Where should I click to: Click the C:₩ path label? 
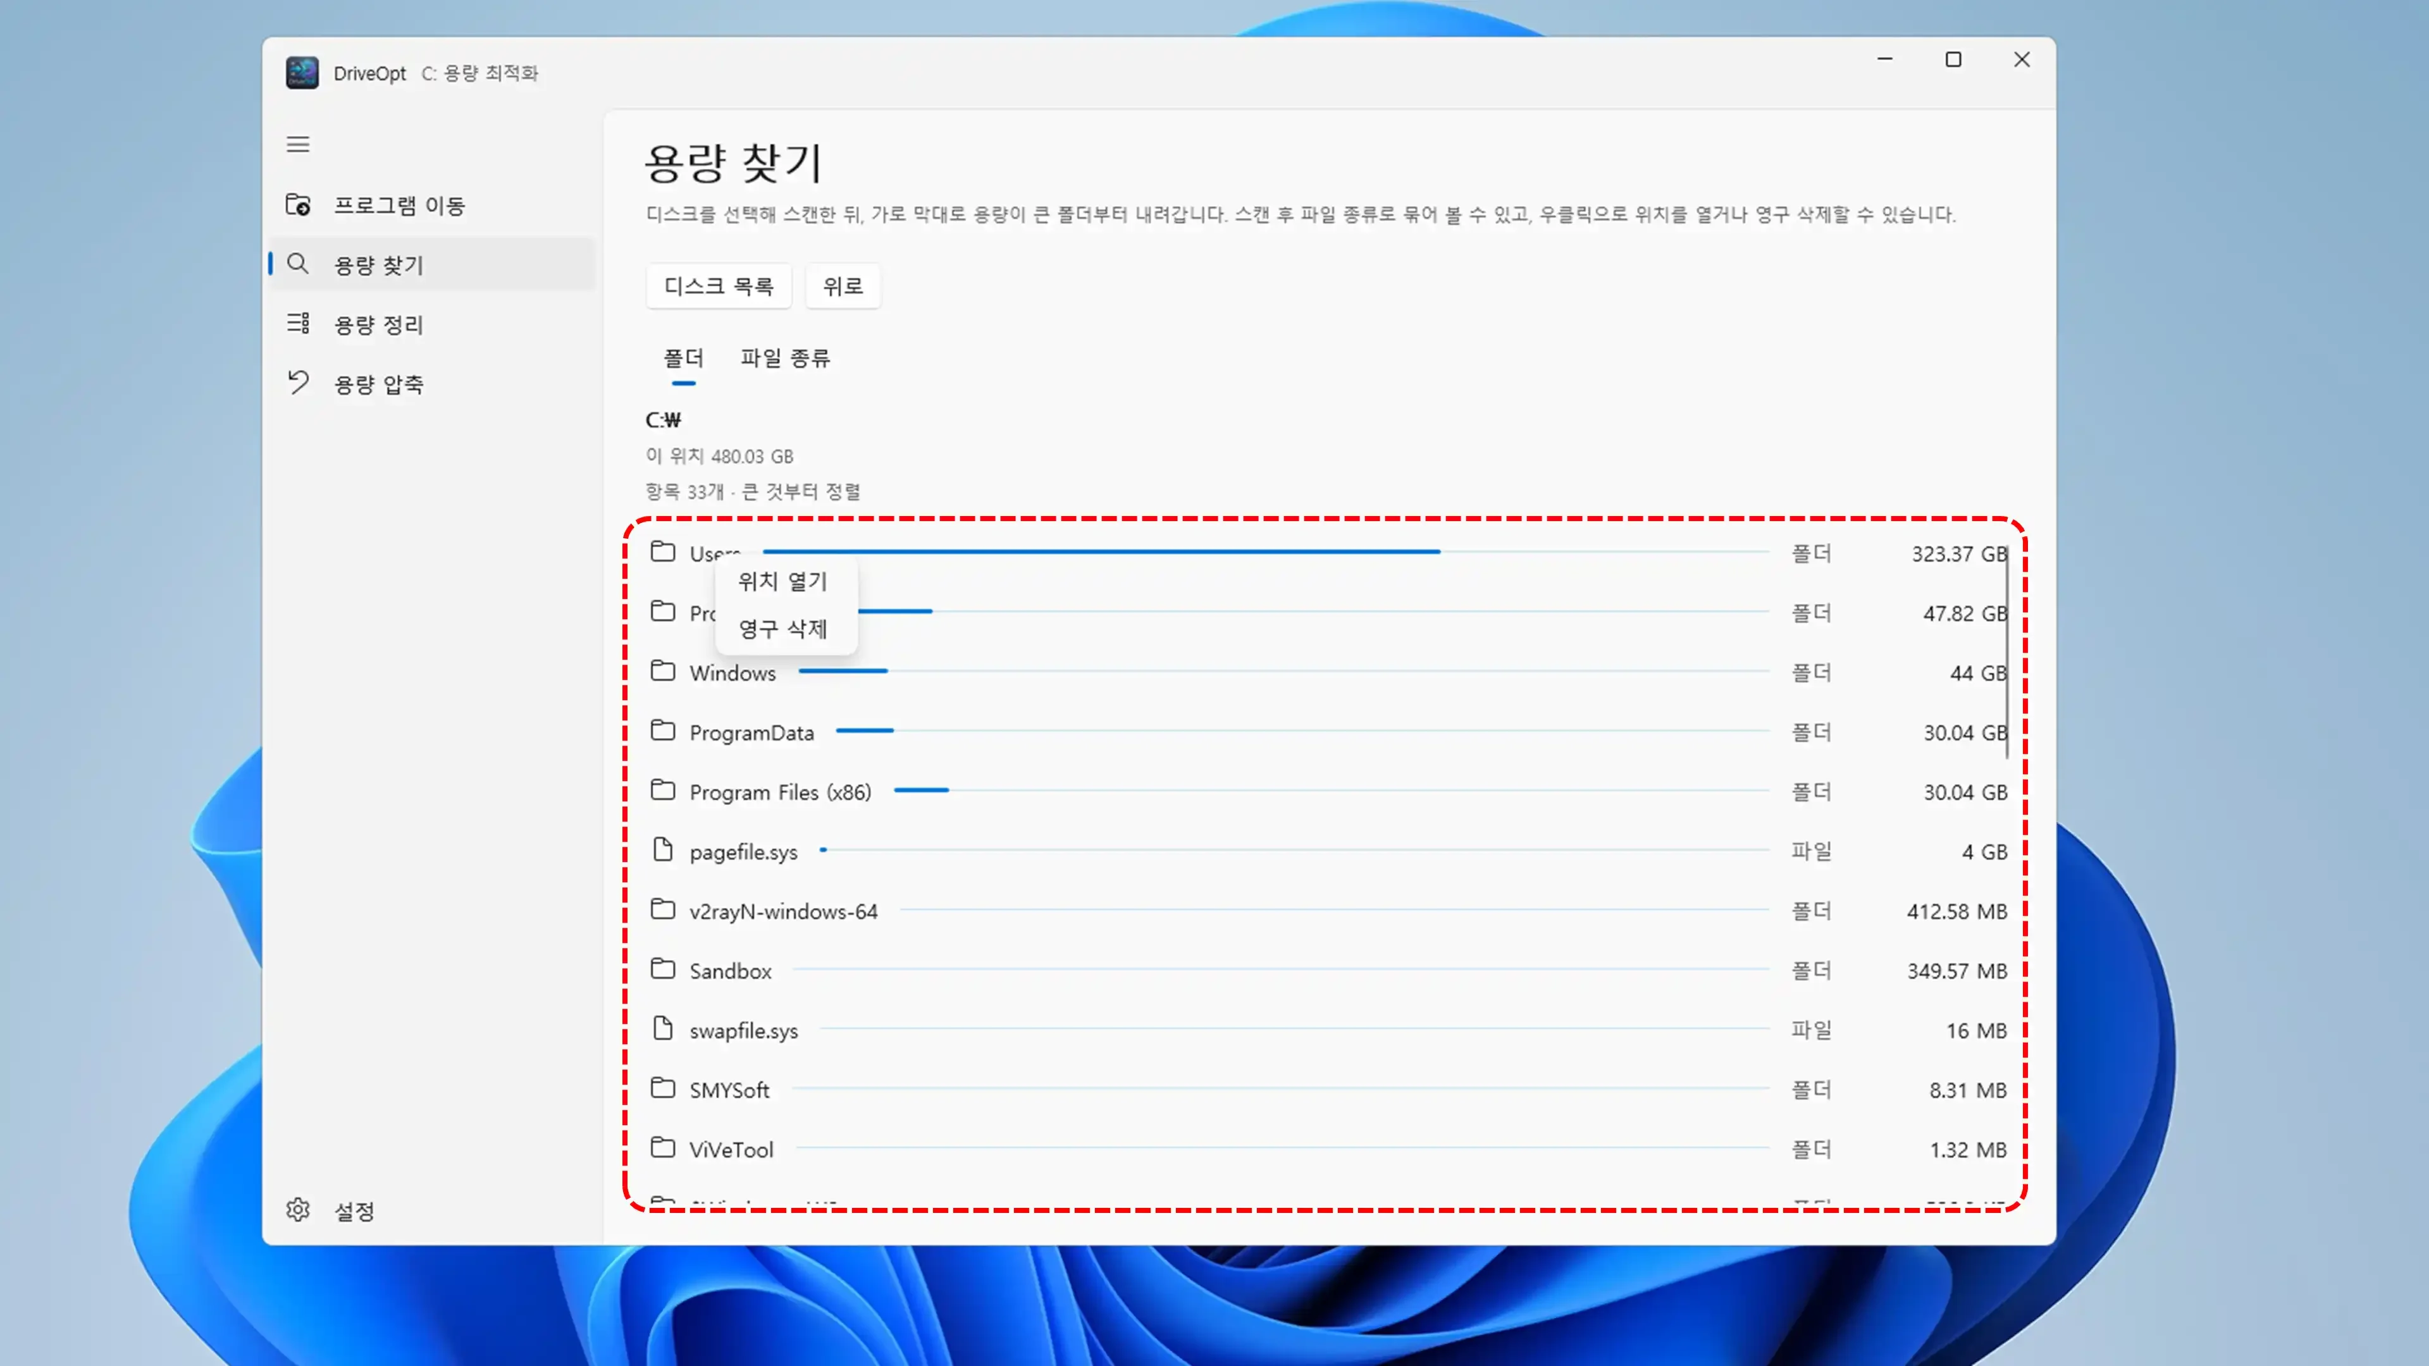pos(663,419)
